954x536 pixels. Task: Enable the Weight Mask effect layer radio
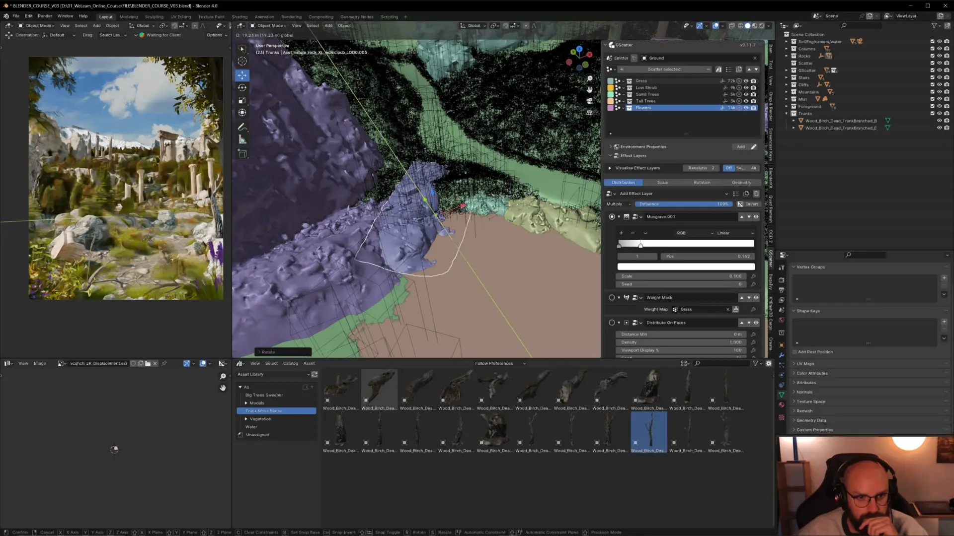[x=612, y=298]
